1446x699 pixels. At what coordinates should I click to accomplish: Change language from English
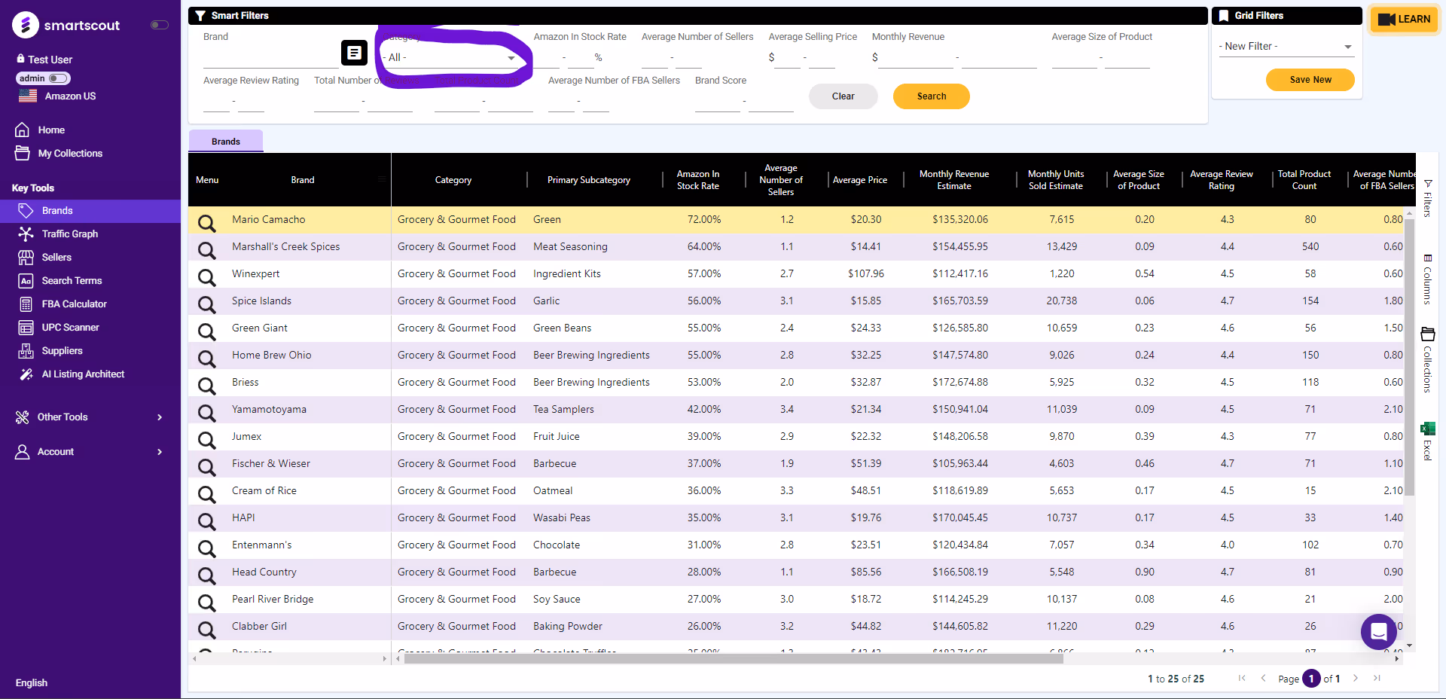[x=32, y=682]
